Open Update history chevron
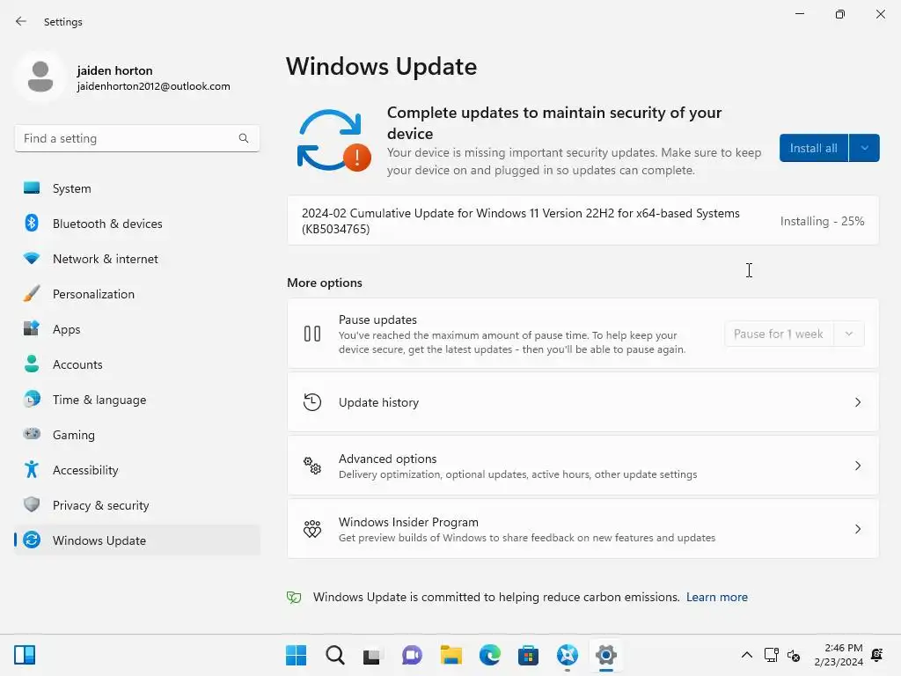The height and width of the screenshot is (676, 901). click(x=857, y=402)
